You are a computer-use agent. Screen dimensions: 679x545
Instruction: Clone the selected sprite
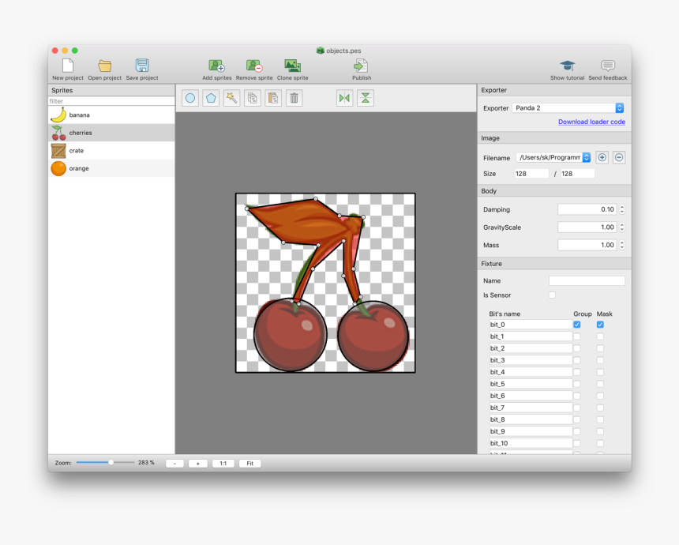click(x=292, y=66)
